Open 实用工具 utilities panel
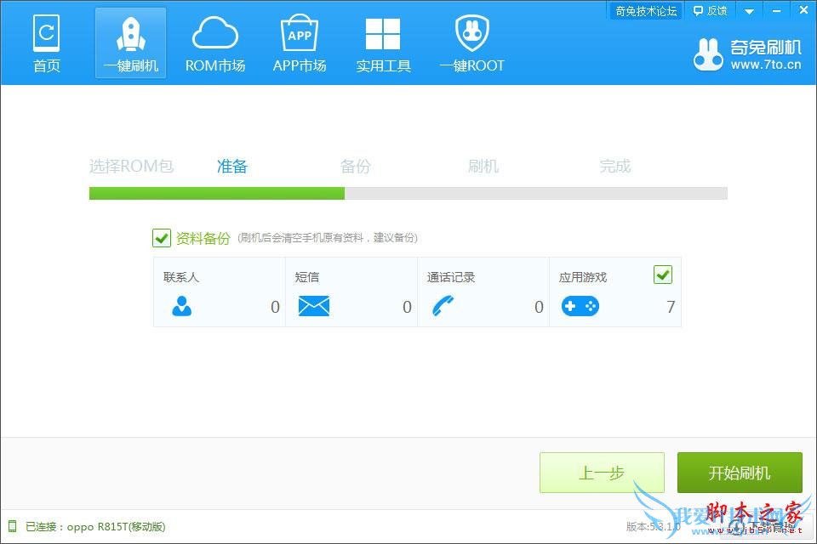 coord(383,41)
